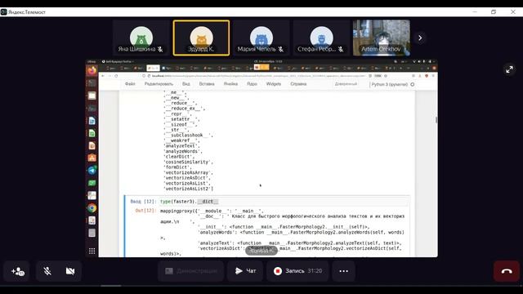The image size is (523, 294).
Task: Open LibreOffice Impress from the dock
Action: coord(92,145)
